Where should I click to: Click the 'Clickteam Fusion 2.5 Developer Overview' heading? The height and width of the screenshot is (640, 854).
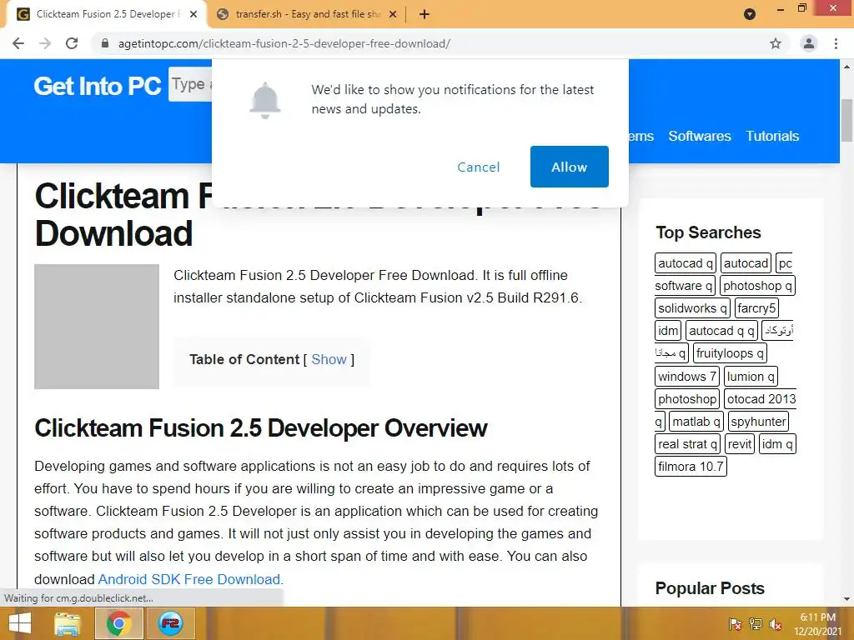(261, 427)
